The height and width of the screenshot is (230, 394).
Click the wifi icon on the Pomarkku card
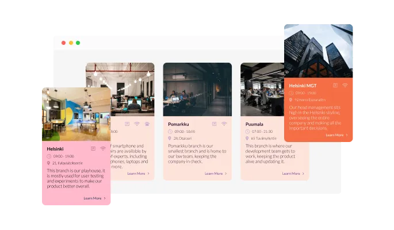224,124
